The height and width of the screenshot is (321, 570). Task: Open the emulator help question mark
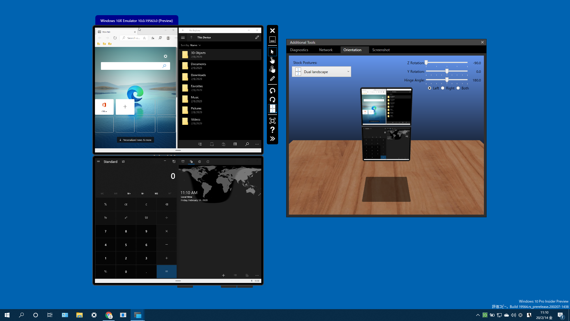(272, 130)
